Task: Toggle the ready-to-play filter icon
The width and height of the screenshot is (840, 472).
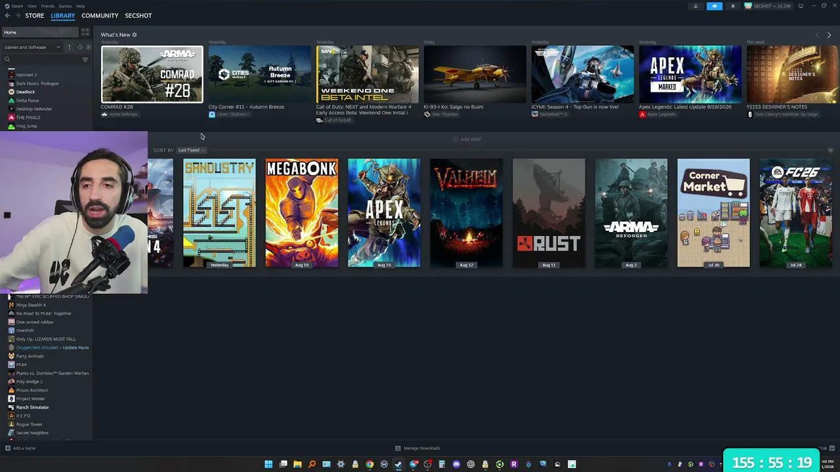Action: coord(89,47)
